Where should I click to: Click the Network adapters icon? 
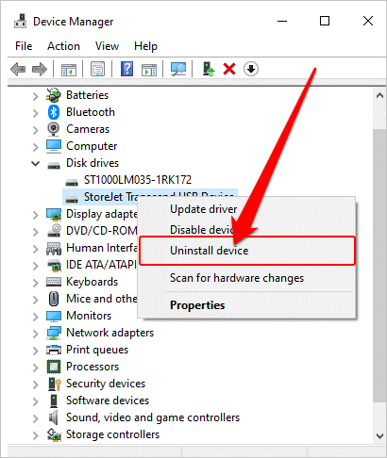[x=54, y=333]
